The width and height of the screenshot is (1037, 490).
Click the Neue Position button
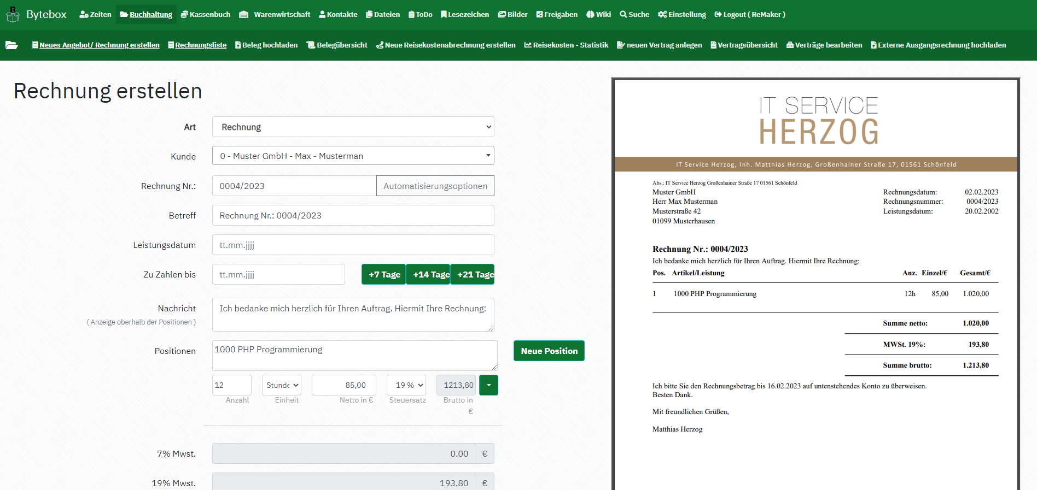[549, 351]
